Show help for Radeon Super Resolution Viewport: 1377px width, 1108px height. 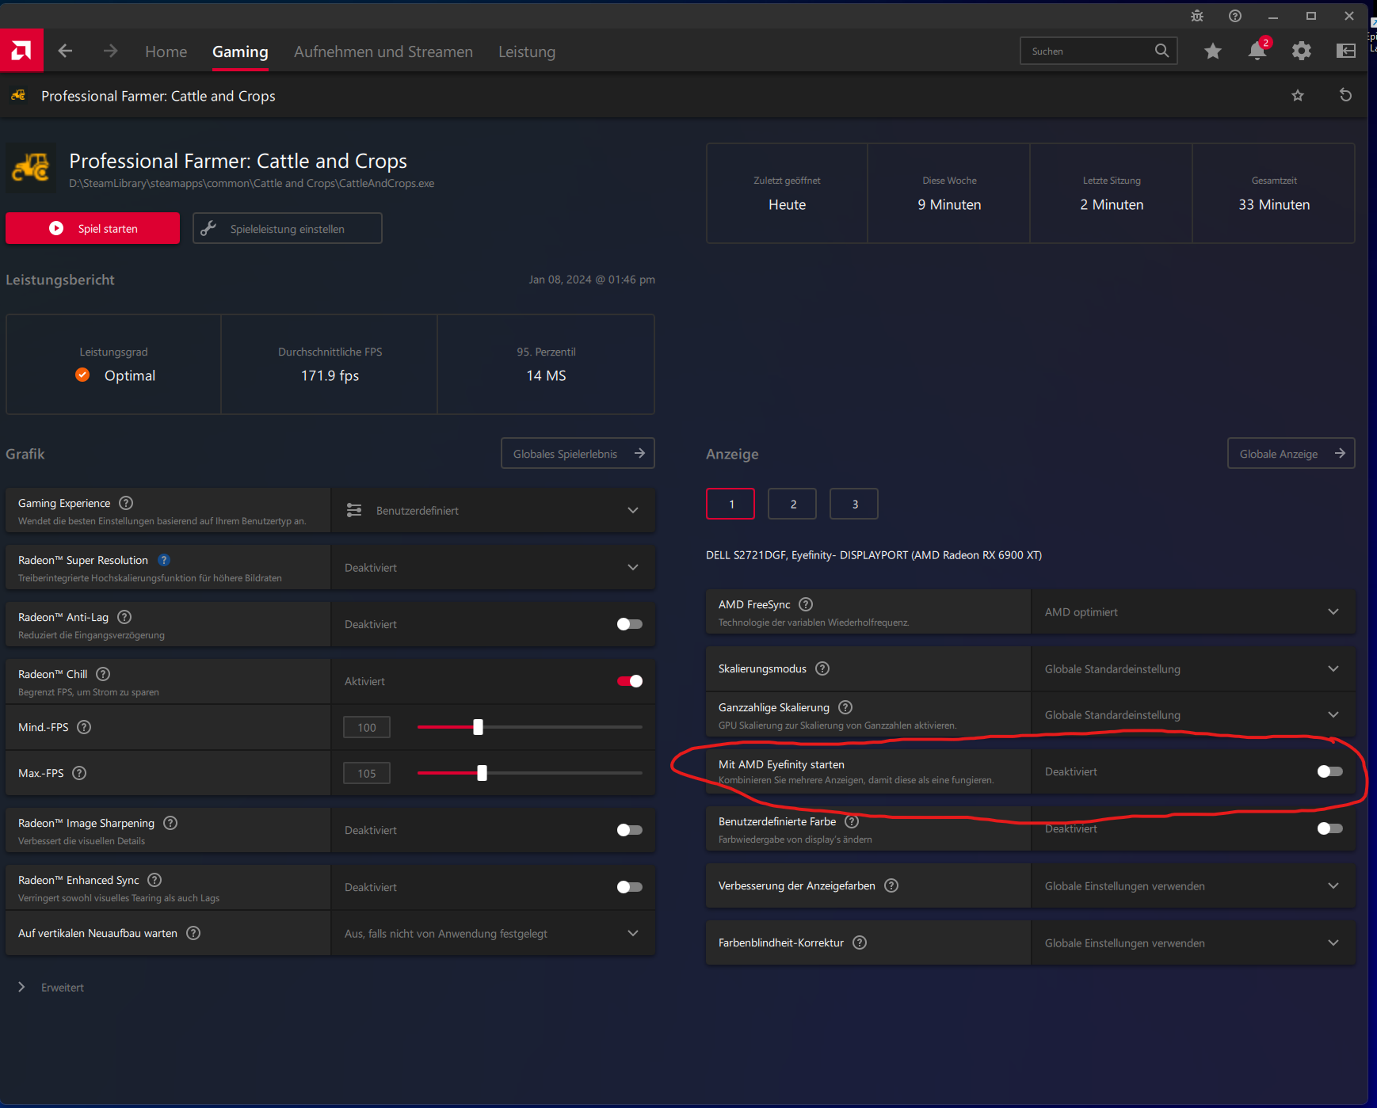coord(164,560)
